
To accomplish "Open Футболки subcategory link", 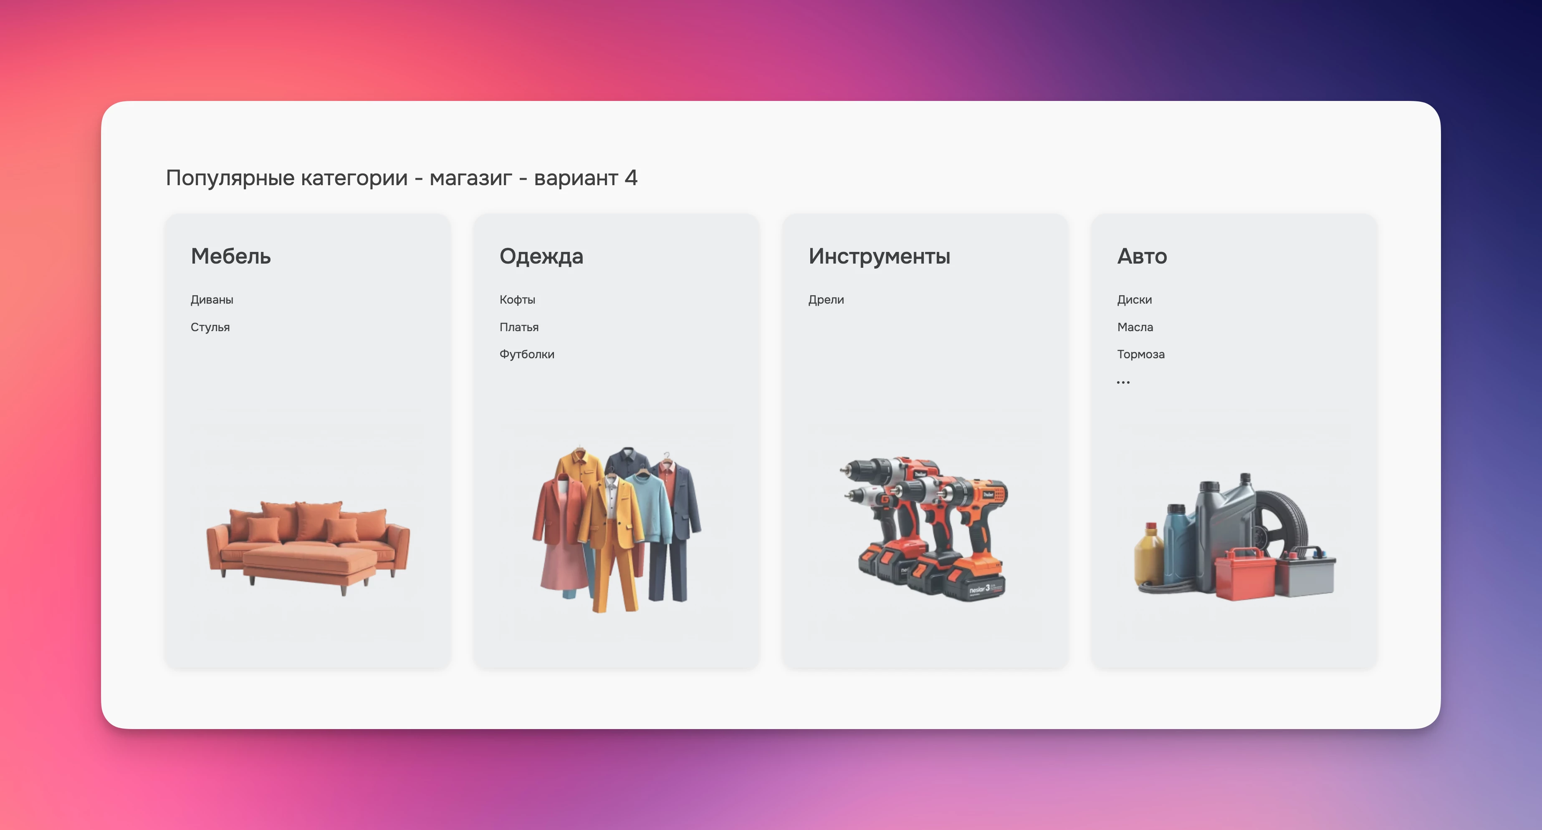I will [x=527, y=354].
